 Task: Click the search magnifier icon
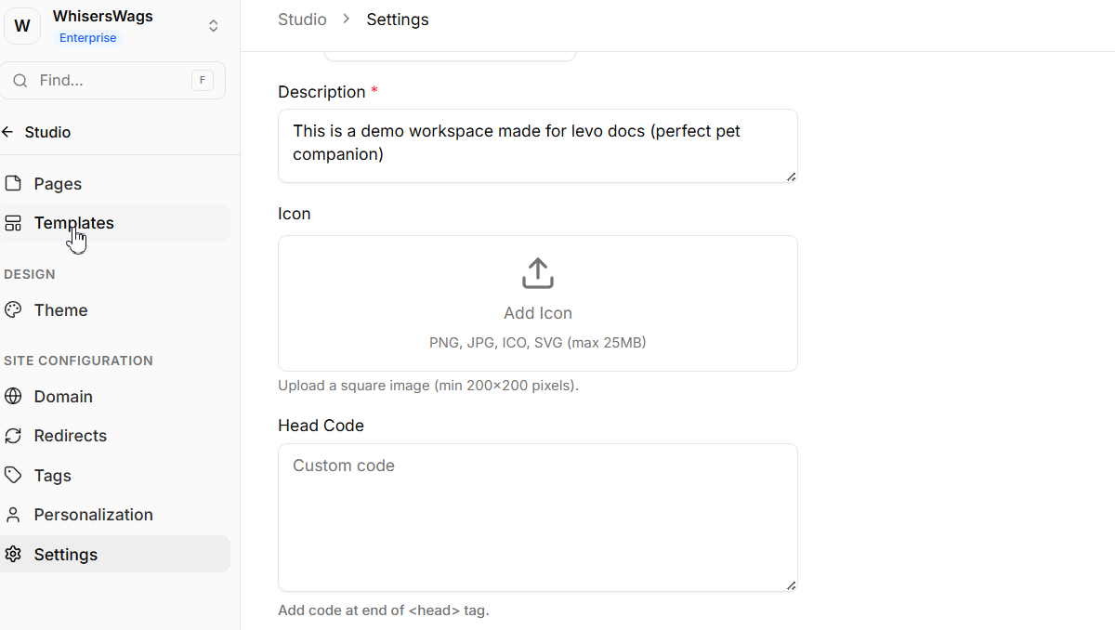(x=20, y=81)
